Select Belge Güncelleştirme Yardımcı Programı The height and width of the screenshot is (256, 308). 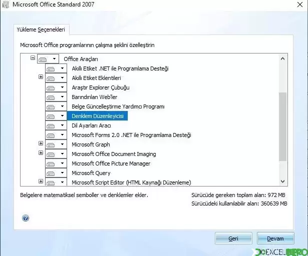click(x=118, y=106)
